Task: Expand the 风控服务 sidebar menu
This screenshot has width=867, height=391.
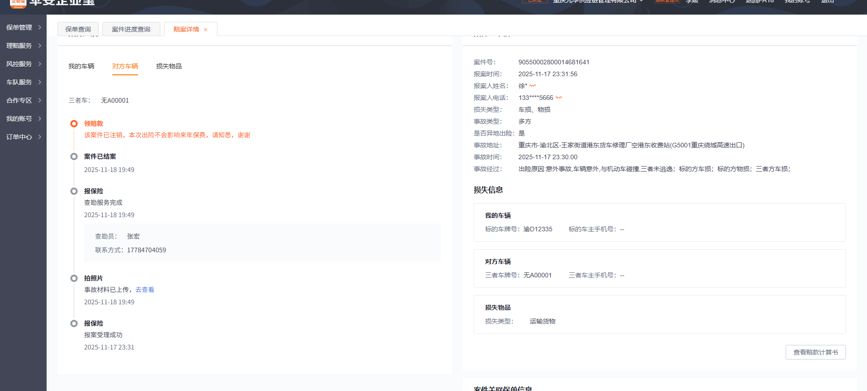Action: pos(23,64)
